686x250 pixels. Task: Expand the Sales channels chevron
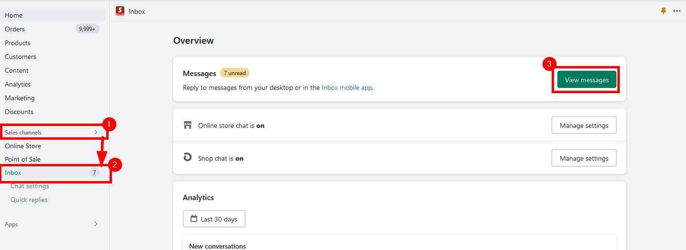click(x=96, y=132)
